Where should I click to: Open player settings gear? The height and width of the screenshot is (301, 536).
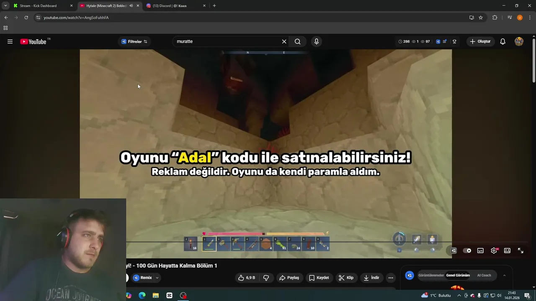point(494,250)
